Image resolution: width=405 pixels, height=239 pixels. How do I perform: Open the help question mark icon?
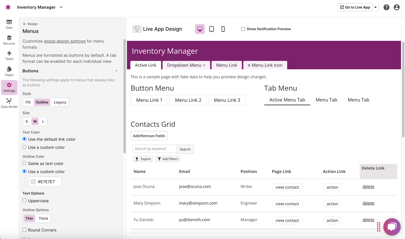coord(386,7)
